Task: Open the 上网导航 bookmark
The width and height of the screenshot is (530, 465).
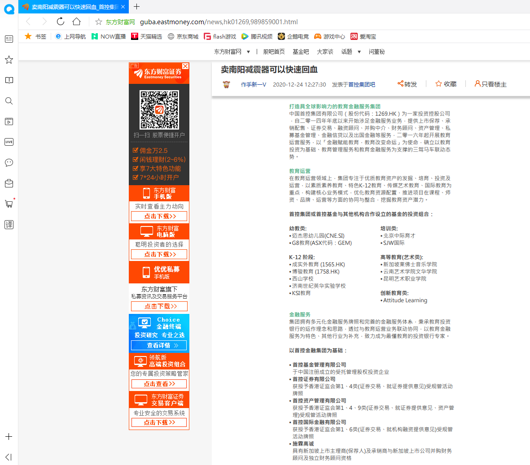Action: click(x=70, y=36)
